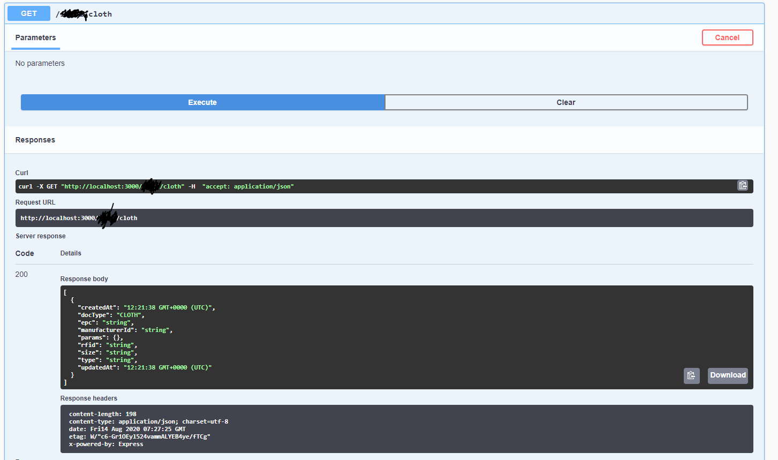Click the "rfid": "string" line
This screenshot has width=778, height=460.
(x=108, y=345)
